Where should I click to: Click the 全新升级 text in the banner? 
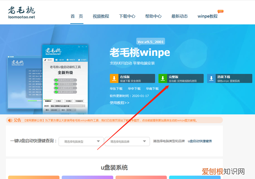click(65, 73)
